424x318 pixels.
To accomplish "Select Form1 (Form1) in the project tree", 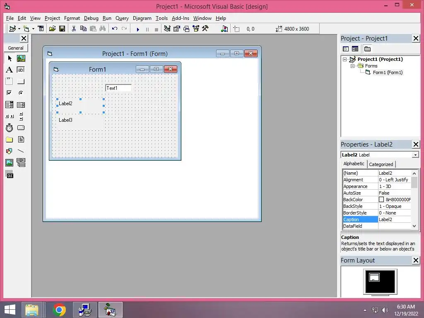I will coord(388,72).
